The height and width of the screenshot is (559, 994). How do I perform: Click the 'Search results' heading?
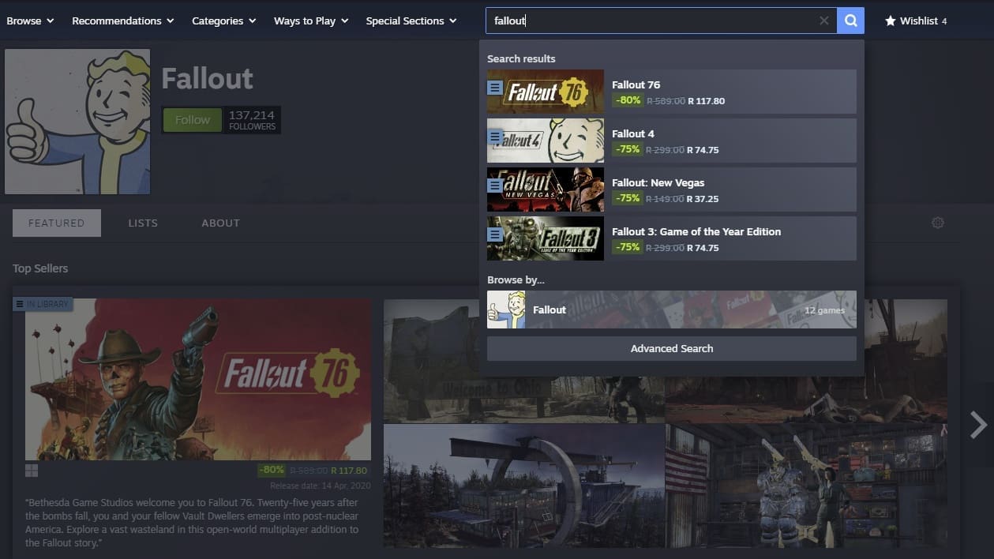[521, 58]
